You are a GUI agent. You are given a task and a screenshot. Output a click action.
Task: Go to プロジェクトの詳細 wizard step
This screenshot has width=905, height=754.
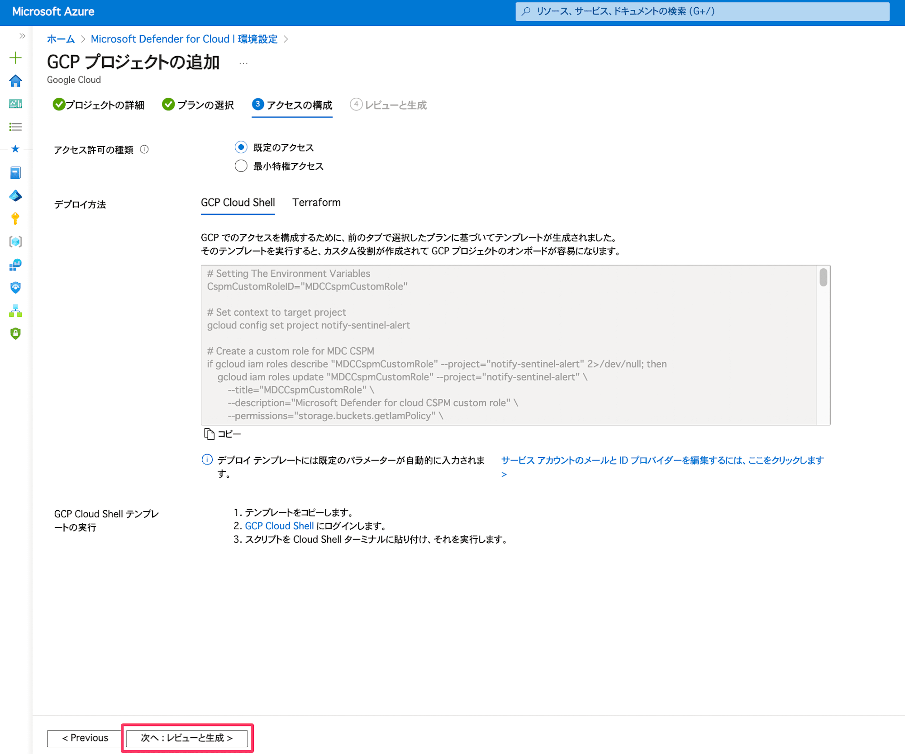click(98, 105)
